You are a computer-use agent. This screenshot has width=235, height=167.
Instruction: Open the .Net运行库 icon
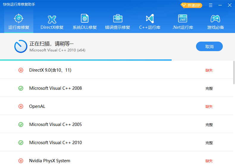183,19
